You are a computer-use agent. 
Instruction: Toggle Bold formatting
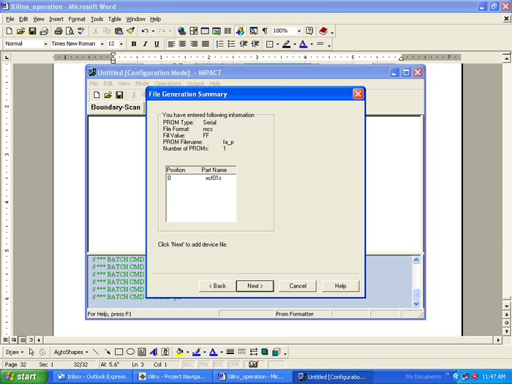point(134,44)
